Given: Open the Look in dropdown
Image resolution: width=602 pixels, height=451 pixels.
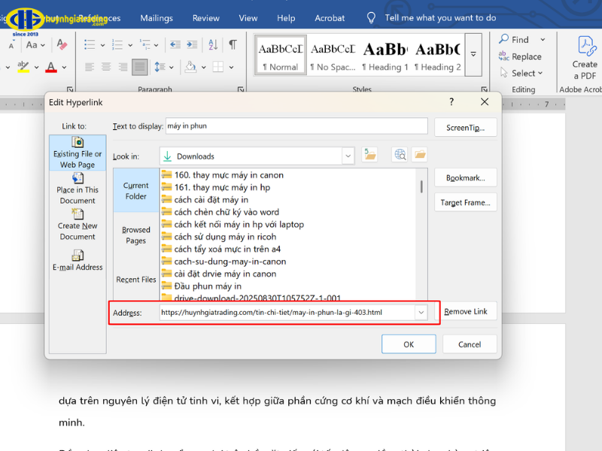Looking at the screenshot, I should tap(348, 155).
